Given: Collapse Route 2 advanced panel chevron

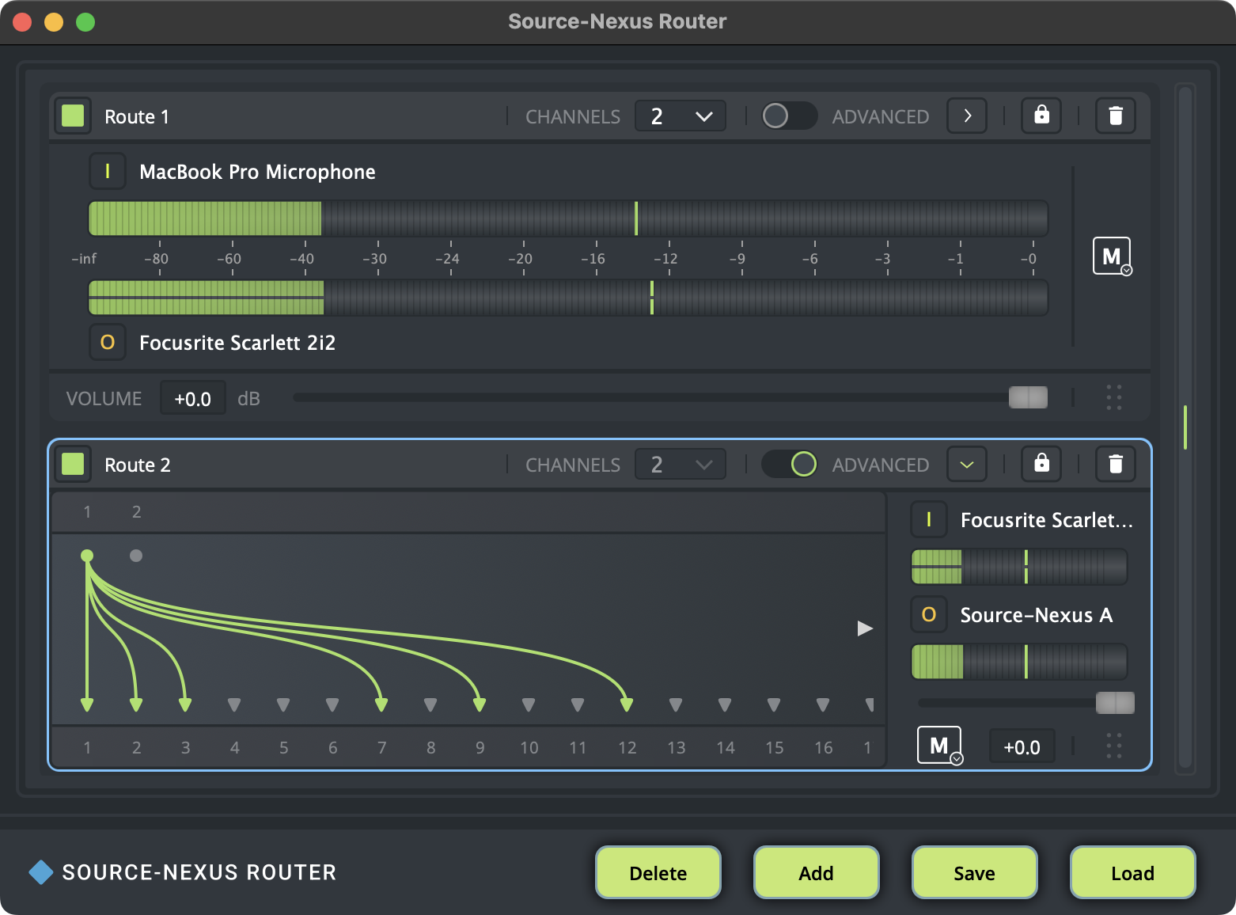Looking at the screenshot, I should (967, 464).
